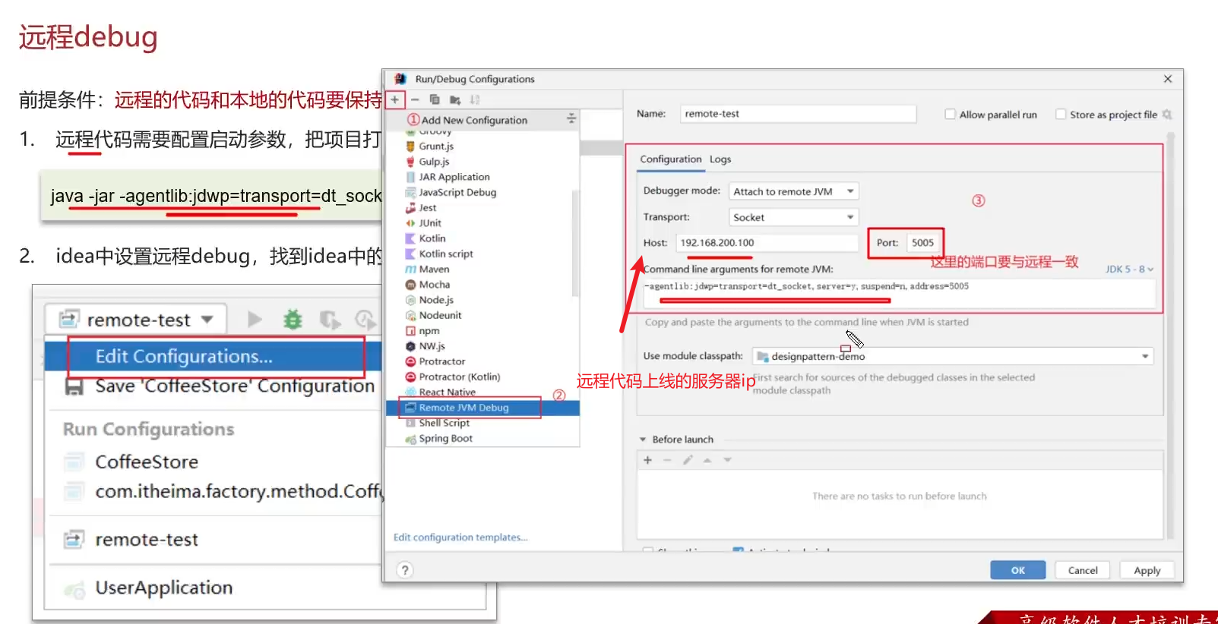Click the green Debug bug icon
1218x624 pixels.
(293, 320)
